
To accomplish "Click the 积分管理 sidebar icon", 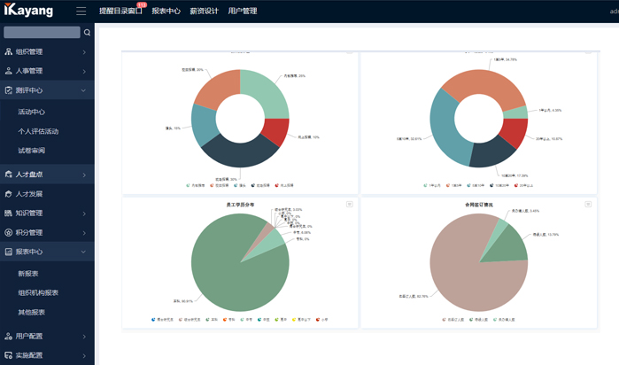I will tap(9, 232).
